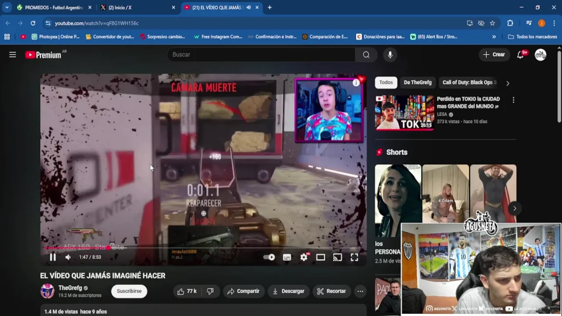The width and height of the screenshot is (562, 316).
Task: Close the Inicio / X tab
Action: tap(173, 7)
